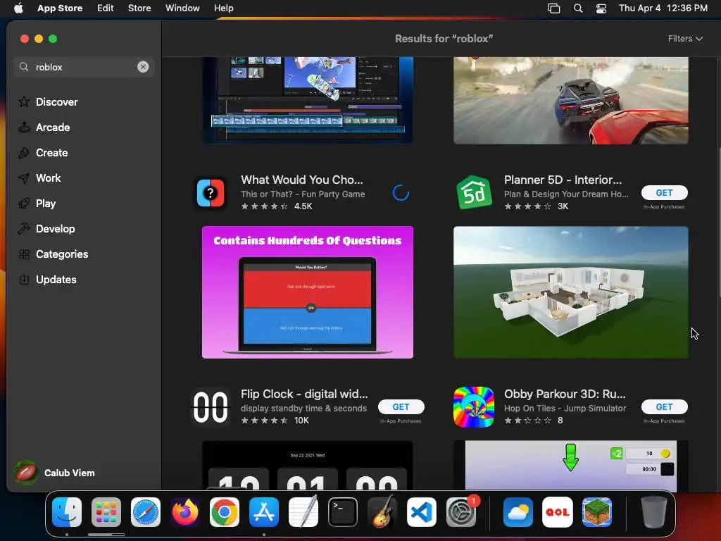Open Planner 5D app icon
The height and width of the screenshot is (541, 721).
coord(474,193)
